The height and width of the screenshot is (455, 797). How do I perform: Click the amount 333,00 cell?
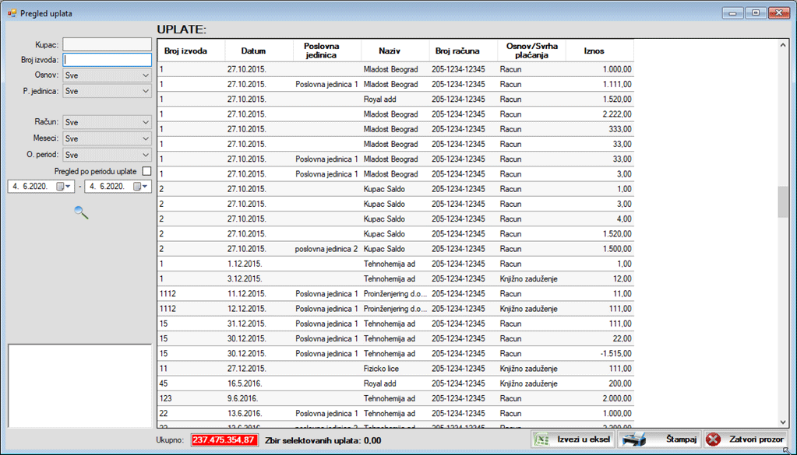[x=599, y=129]
